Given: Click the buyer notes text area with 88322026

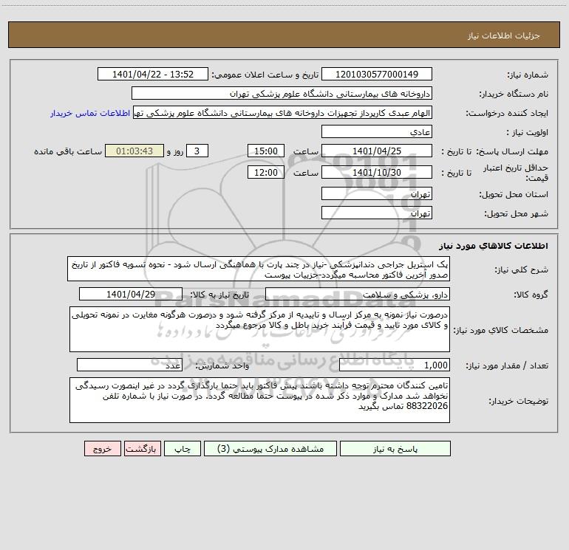Looking at the screenshot, I should click(259, 400).
